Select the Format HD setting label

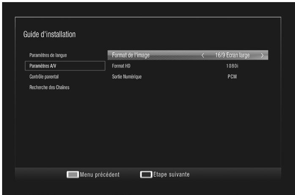click(121, 66)
